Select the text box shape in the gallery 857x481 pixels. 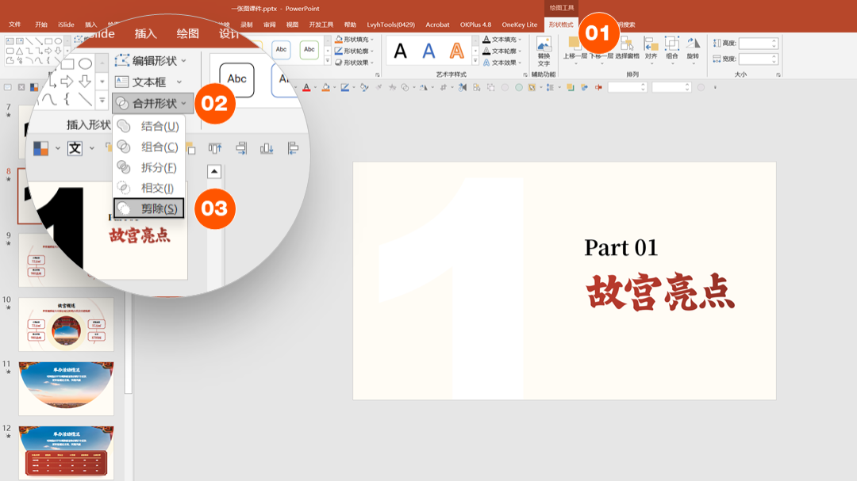tap(10, 41)
